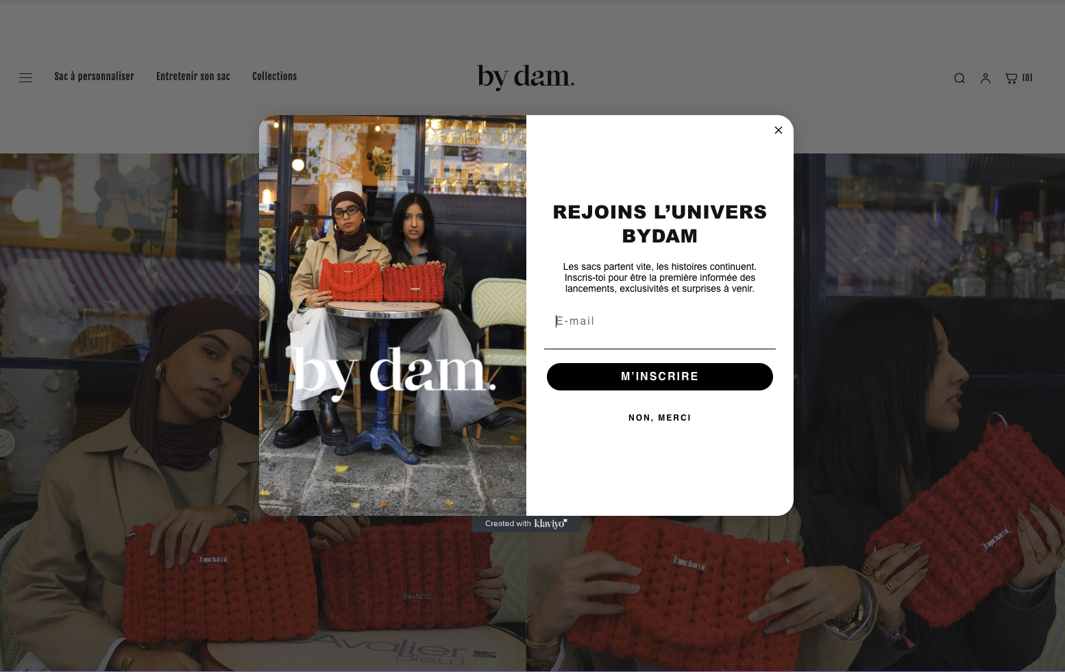Click the right hero image with red bag
This screenshot has width=1065, height=672.
coord(929,411)
